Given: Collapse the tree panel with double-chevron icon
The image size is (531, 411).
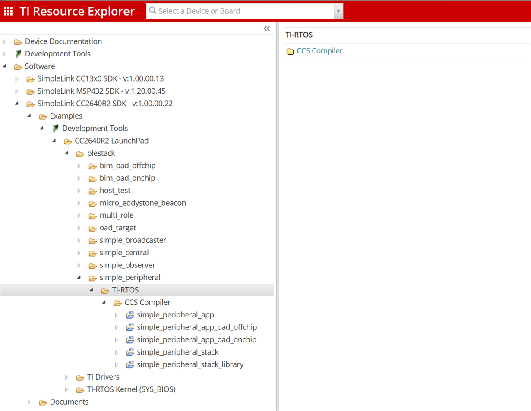Looking at the screenshot, I should tap(267, 28).
